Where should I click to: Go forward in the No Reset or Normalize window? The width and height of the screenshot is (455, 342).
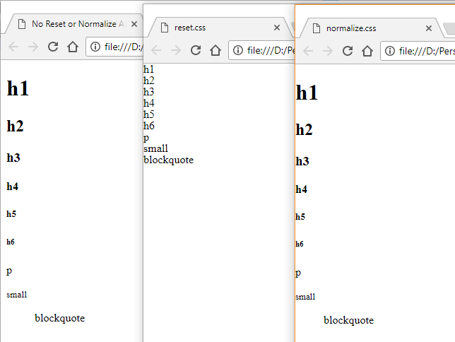click(33, 47)
